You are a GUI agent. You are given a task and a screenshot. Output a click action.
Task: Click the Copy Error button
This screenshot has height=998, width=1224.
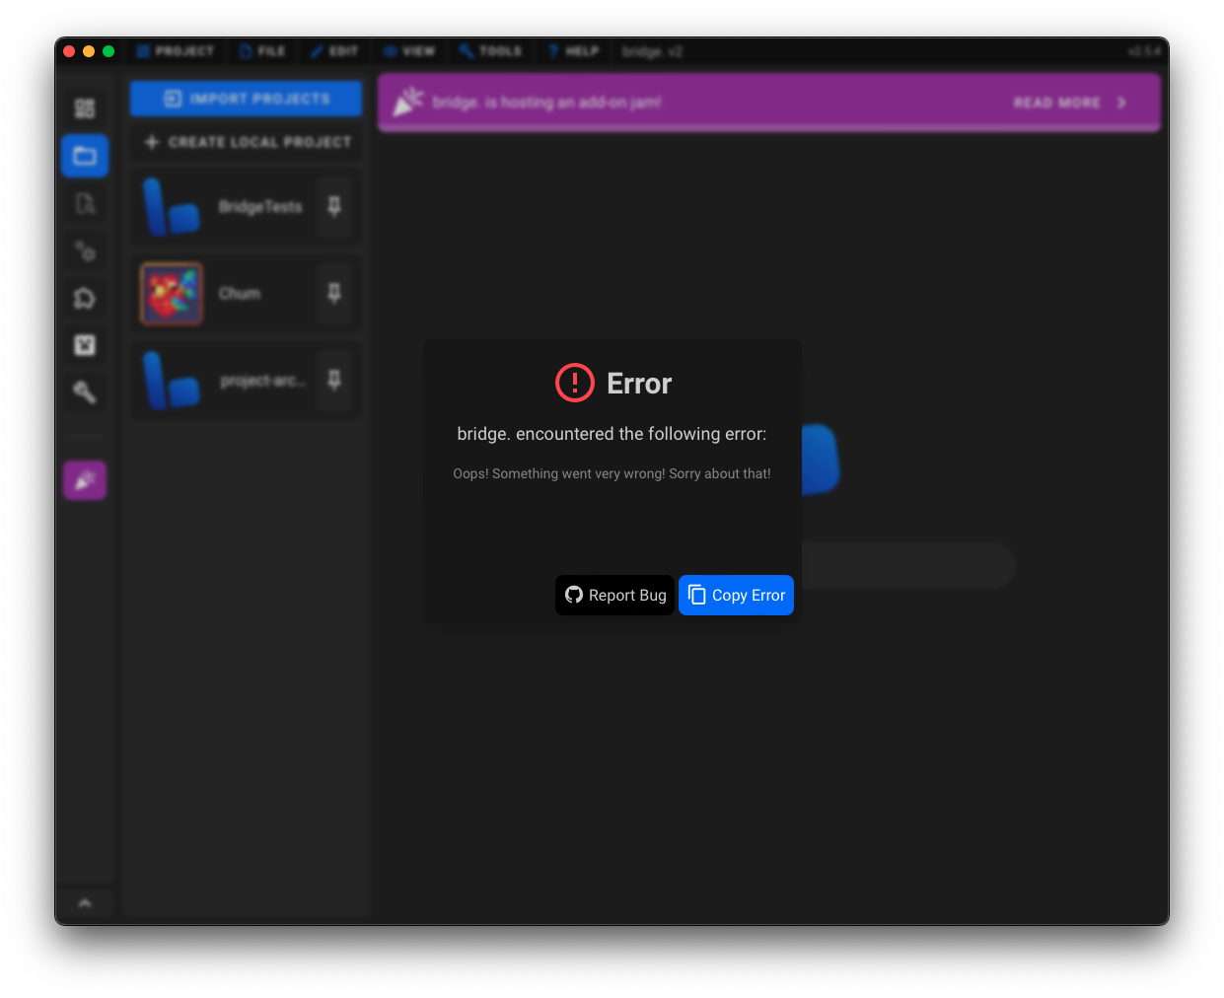pyautogui.click(x=736, y=595)
